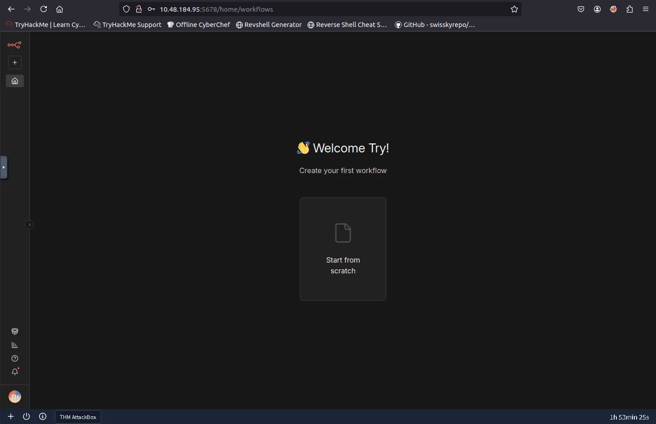Click the Start from scratch card
656x424 pixels.
(x=343, y=249)
